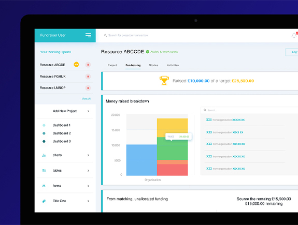Open the hamburger menu beside Fundraiser User

[88, 35]
